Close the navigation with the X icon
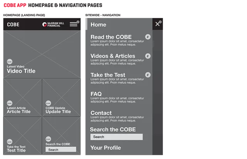This screenshot has width=247, height=159. click(x=157, y=24)
